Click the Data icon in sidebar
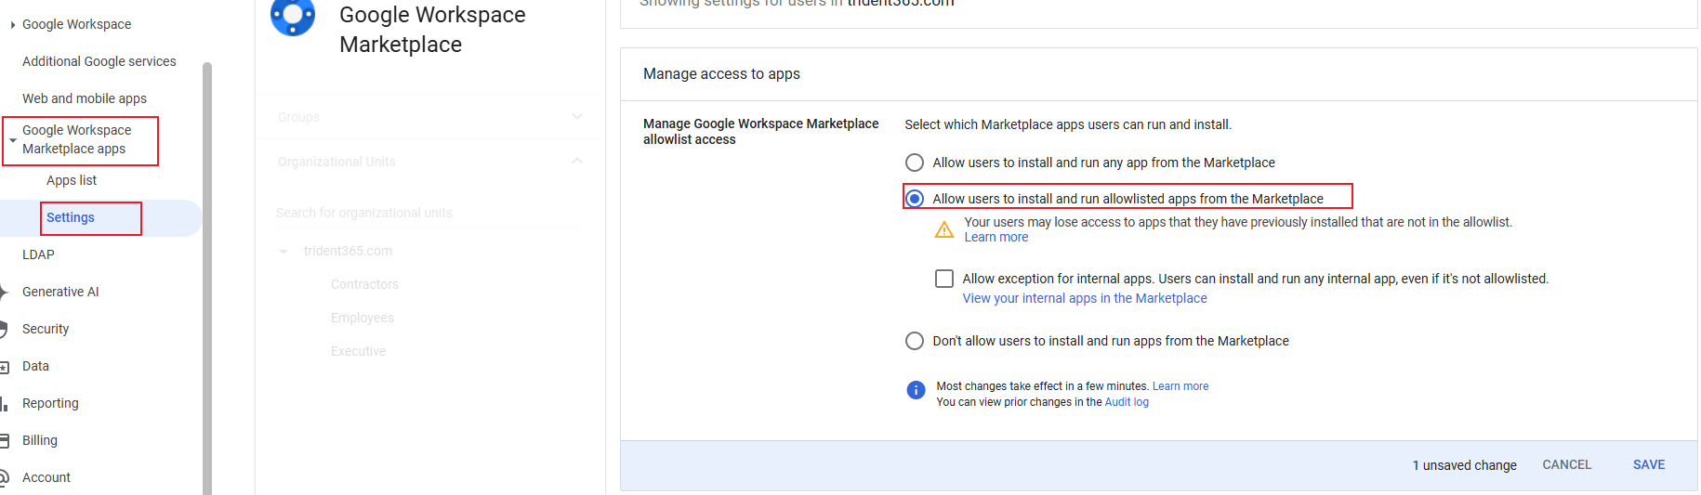Image resolution: width=1701 pixels, height=495 pixels. 4,366
